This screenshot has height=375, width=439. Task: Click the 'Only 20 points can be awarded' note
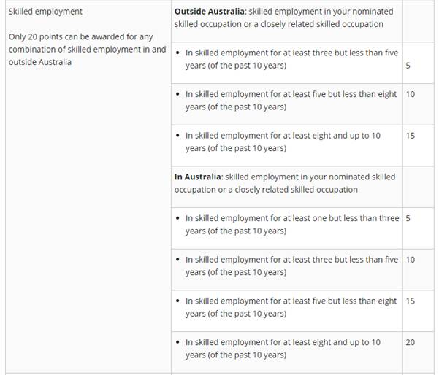pyautogui.click(x=88, y=49)
